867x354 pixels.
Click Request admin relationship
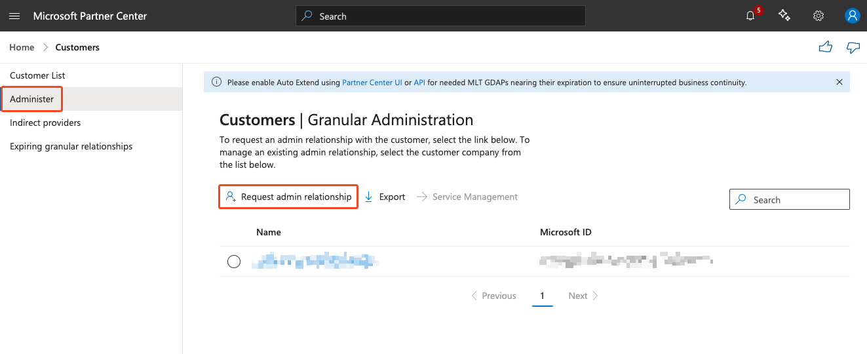288,197
